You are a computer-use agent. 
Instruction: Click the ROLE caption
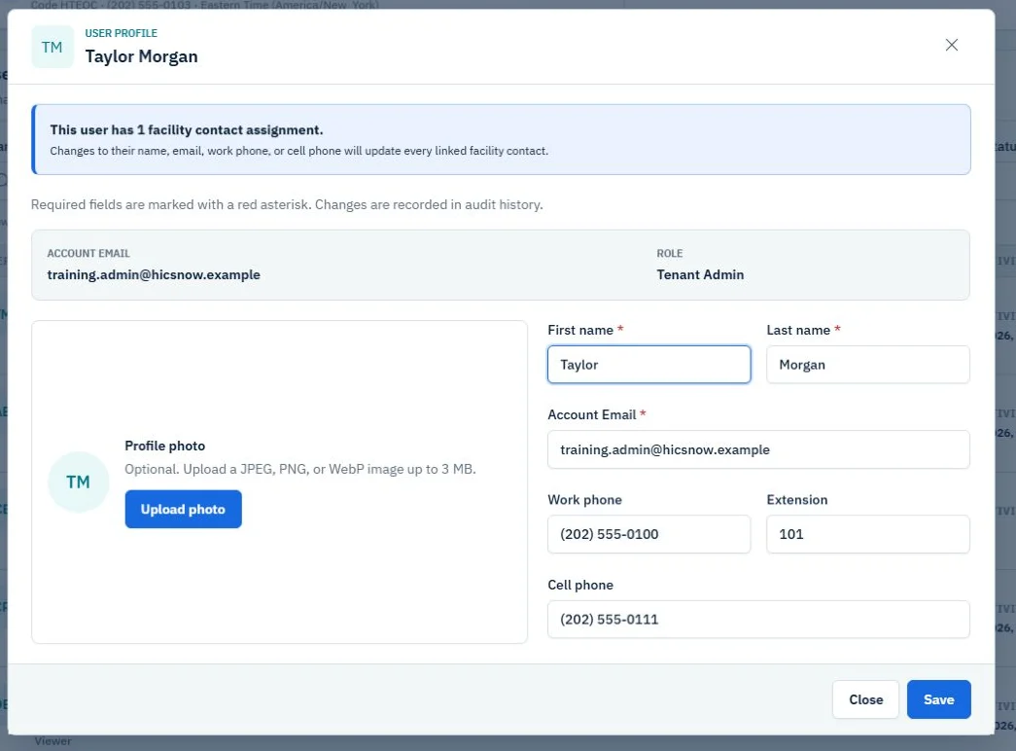pyautogui.click(x=669, y=254)
